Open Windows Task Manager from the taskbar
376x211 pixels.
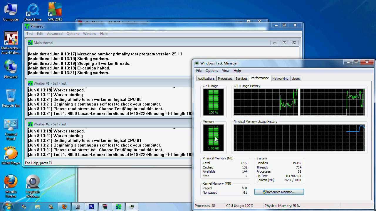coord(132,207)
